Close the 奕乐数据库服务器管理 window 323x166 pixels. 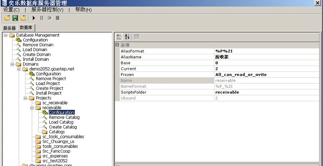318,3
